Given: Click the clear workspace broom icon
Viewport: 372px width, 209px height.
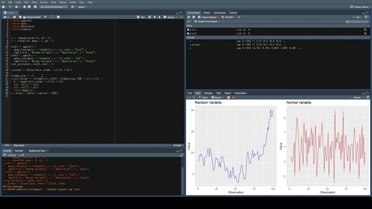Looking at the screenshot, I should (x=239, y=17).
